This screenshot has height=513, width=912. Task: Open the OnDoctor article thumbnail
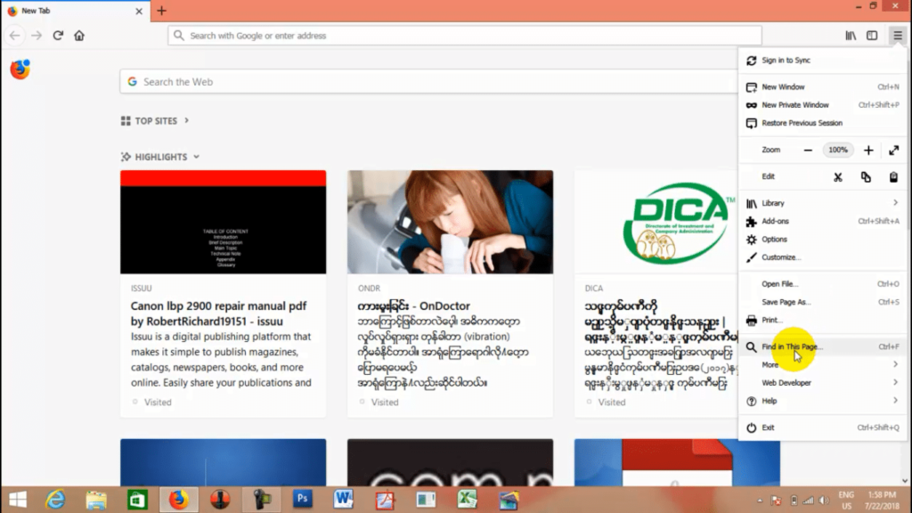pos(450,222)
